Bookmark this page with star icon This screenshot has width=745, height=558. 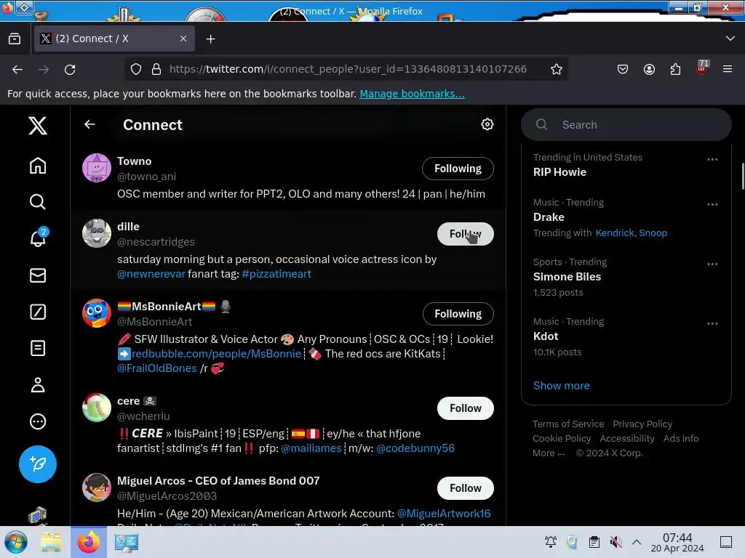557,69
